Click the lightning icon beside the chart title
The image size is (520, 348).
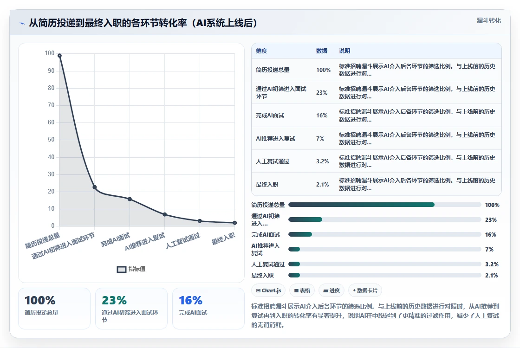(x=22, y=23)
